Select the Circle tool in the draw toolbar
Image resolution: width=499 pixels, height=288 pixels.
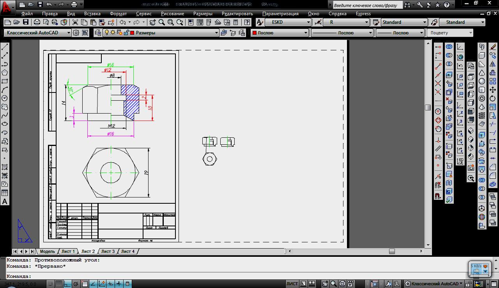point(5,98)
